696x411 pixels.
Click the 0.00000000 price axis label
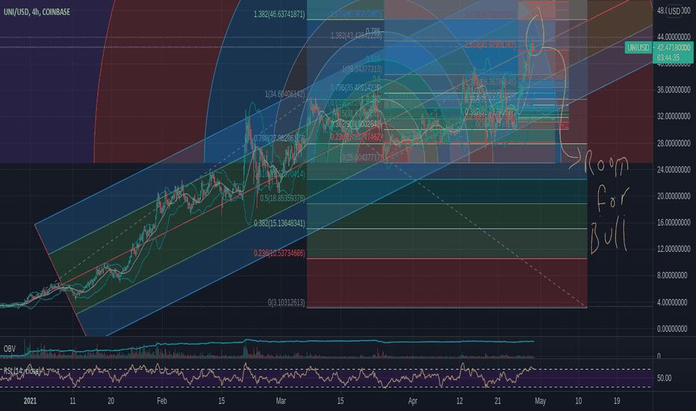(x=674, y=329)
